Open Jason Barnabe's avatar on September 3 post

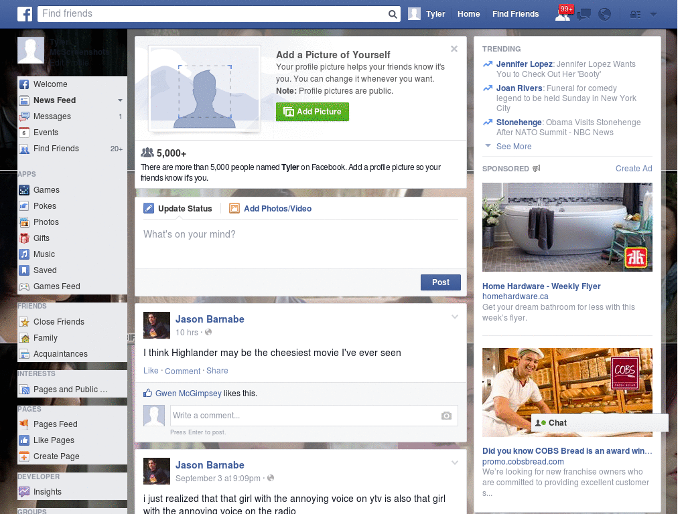[157, 471]
